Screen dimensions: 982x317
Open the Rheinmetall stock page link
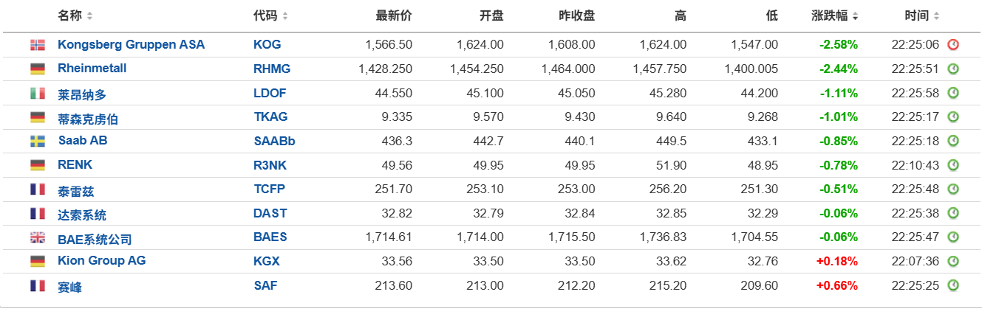coord(92,69)
